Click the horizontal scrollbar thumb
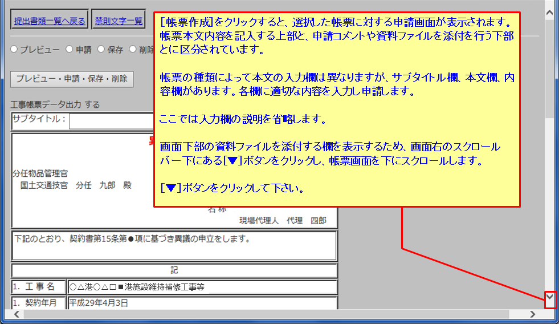 tap(262, 314)
